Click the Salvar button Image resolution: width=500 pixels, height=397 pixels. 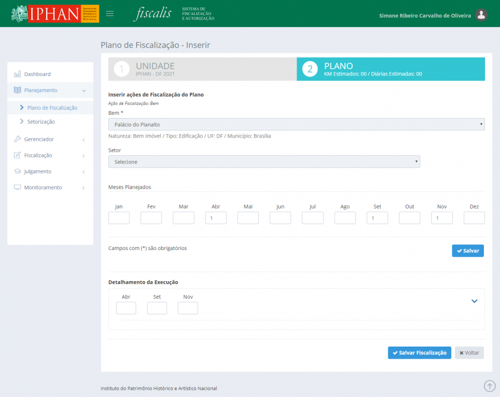[x=468, y=251]
